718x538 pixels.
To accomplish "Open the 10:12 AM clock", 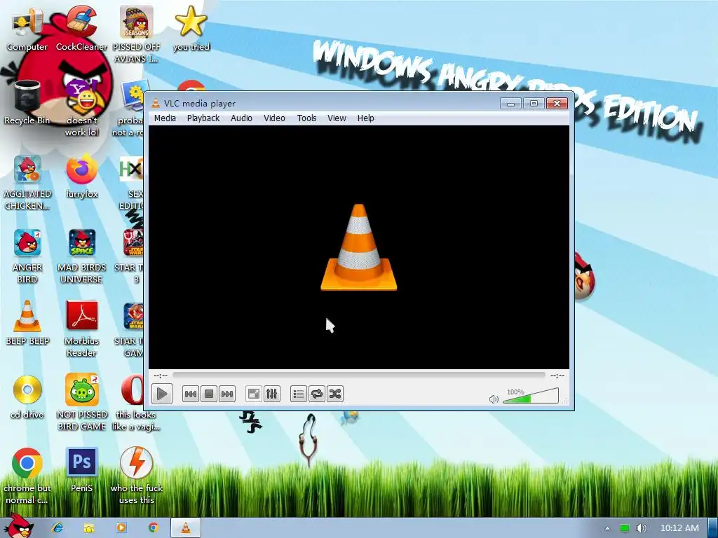I will click(679, 528).
